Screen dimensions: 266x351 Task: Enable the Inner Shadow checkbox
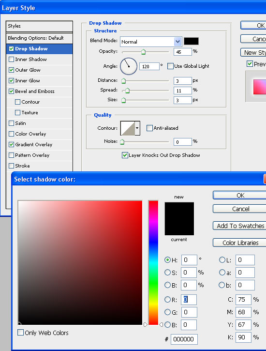pyautogui.click(x=12, y=60)
